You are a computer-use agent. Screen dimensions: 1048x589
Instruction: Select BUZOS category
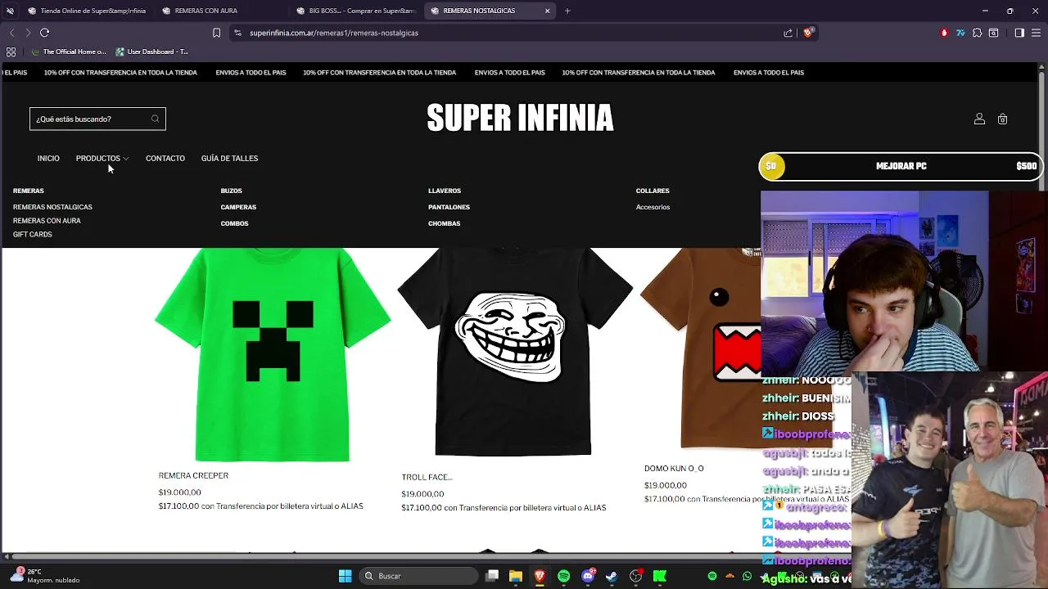232,191
